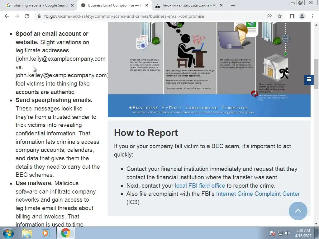This screenshot has height=239, width=319.
Task: Open the Chrome profile avatar
Action: [302, 16]
